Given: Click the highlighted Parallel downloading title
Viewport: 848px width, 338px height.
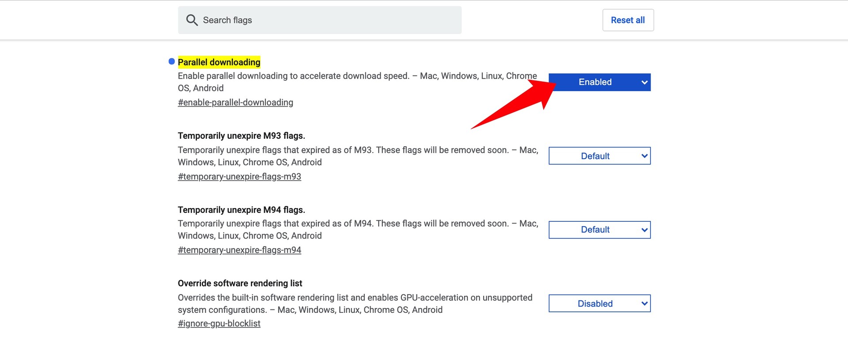Looking at the screenshot, I should (219, 62).
